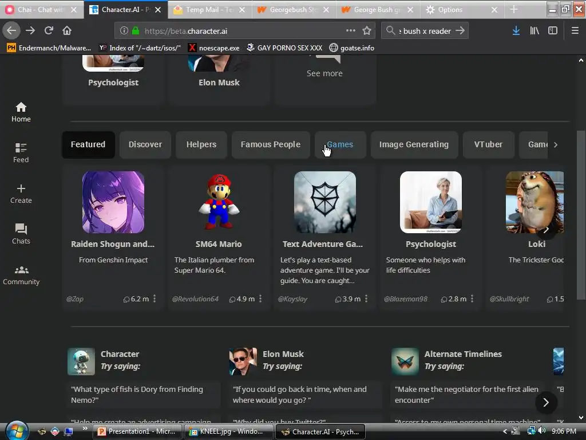586x440 pixels.
Task: Try the Dory from Finding Nemo prompt
Action: (144, 394)
